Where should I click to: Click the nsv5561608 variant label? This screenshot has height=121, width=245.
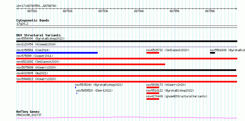pyautogui.click(x=227, y=50)
